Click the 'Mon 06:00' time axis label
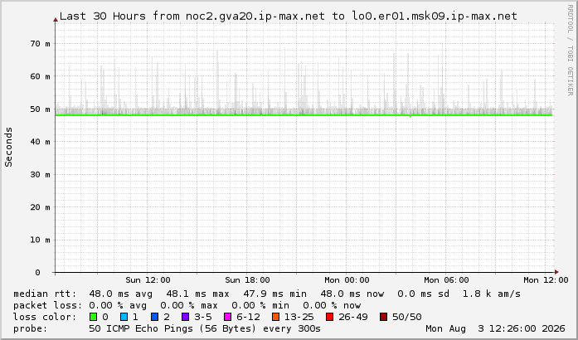The width and height of the screenshot is (578, 340). 446,280
